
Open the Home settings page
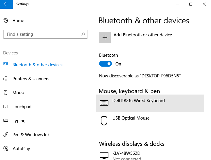[x=18, y=21]
